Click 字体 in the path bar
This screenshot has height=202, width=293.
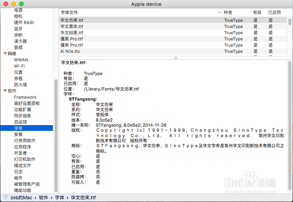pos(60,197)
